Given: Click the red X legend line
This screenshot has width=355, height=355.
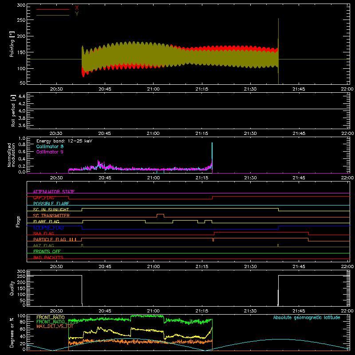Looking at the screenshot, I should pyautogui.click(x=53, y=9).
